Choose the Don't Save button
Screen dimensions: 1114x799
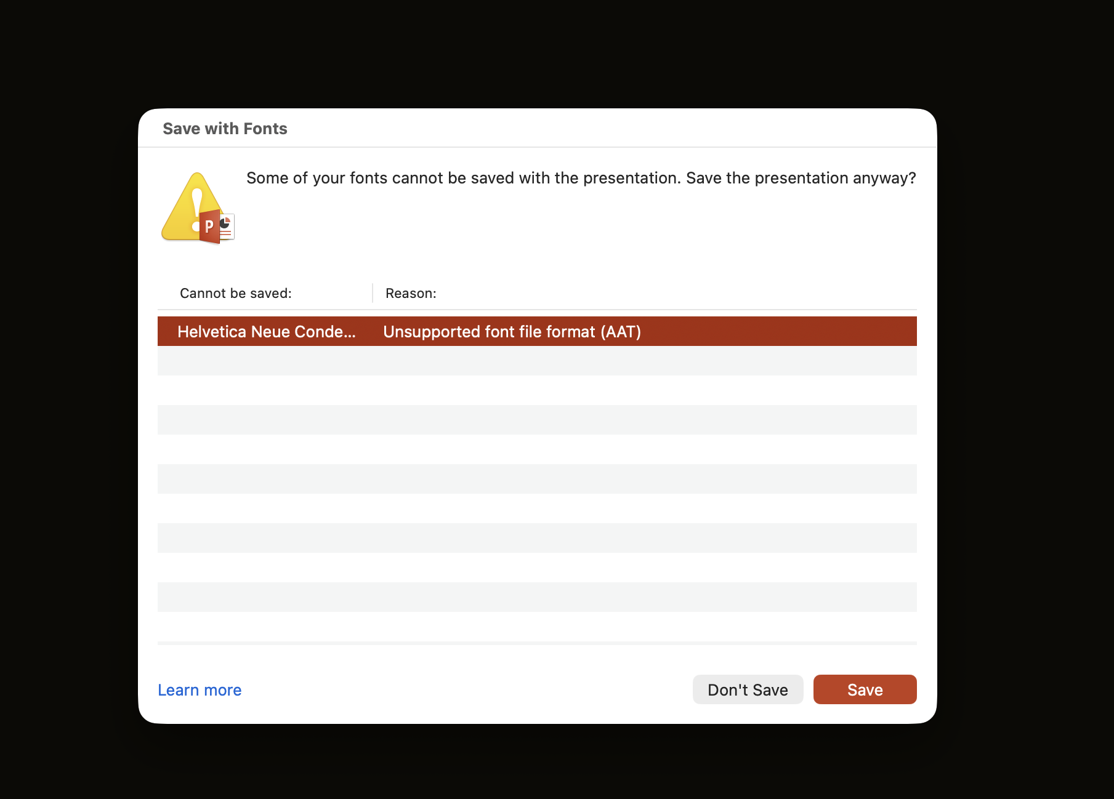tap(748, 689)
